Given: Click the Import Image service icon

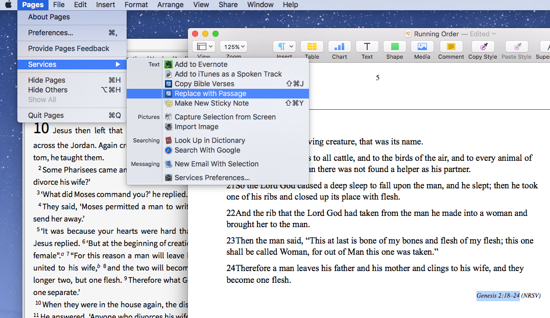Looking at the screenshot, I should [169, 127].
